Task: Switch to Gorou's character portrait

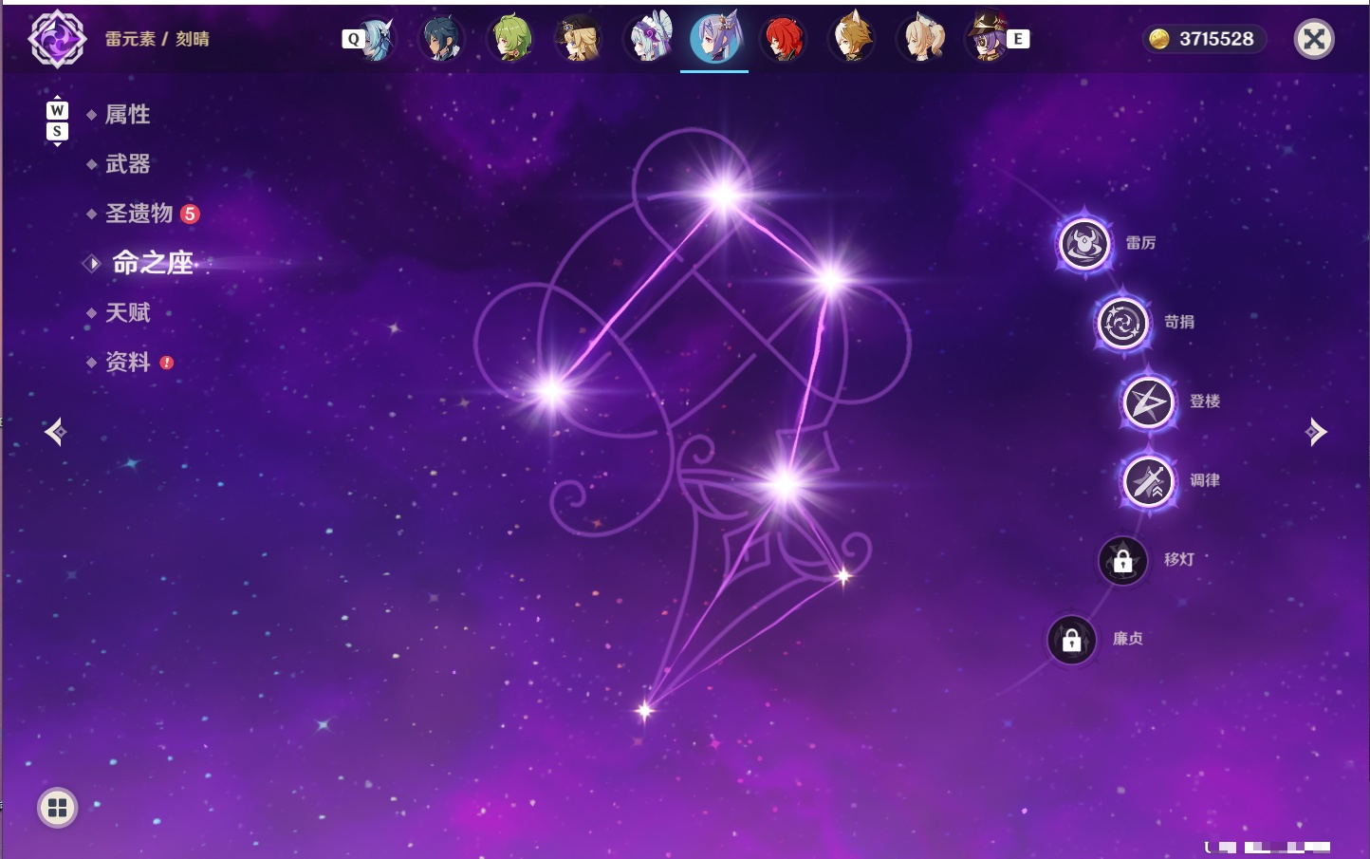Action: [852, 39]
